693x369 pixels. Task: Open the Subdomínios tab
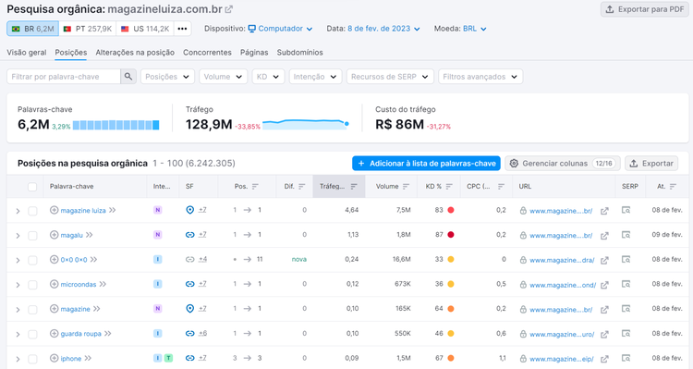tap(299, 52)
